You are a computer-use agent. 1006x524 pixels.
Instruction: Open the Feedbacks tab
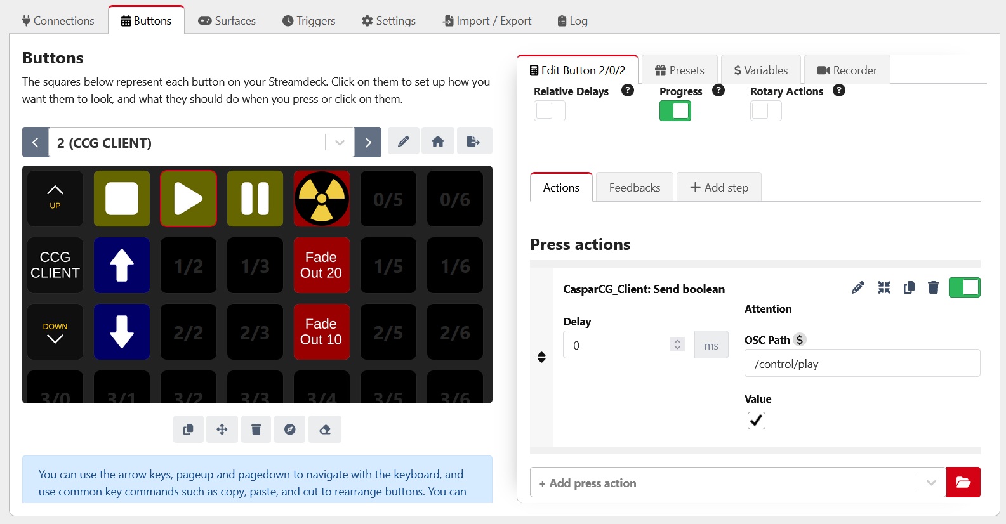(634, 188)
